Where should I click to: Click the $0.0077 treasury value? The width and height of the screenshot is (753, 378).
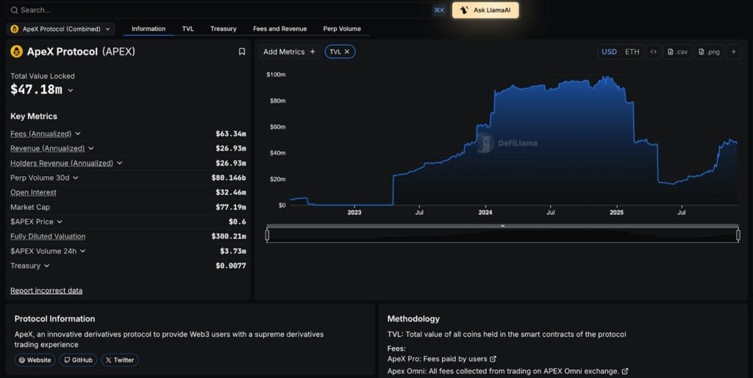[x=230, y=266]
